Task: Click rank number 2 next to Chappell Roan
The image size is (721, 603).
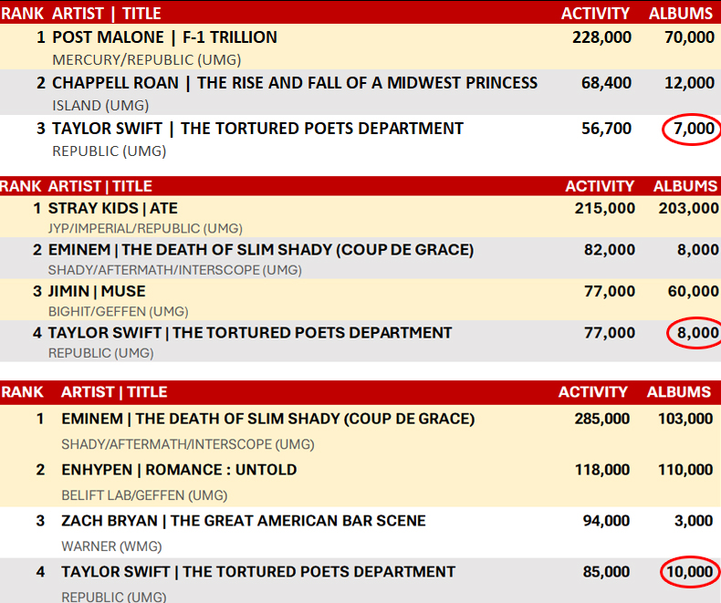Action: coord(41,83)
